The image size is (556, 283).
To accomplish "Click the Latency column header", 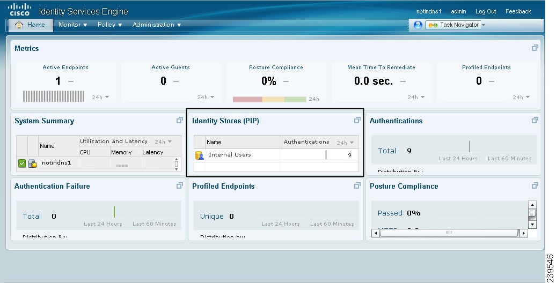I will (153, 152).
